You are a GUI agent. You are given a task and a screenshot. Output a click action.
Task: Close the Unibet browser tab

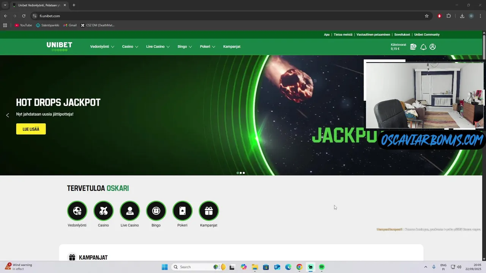(x=65, y=5)
